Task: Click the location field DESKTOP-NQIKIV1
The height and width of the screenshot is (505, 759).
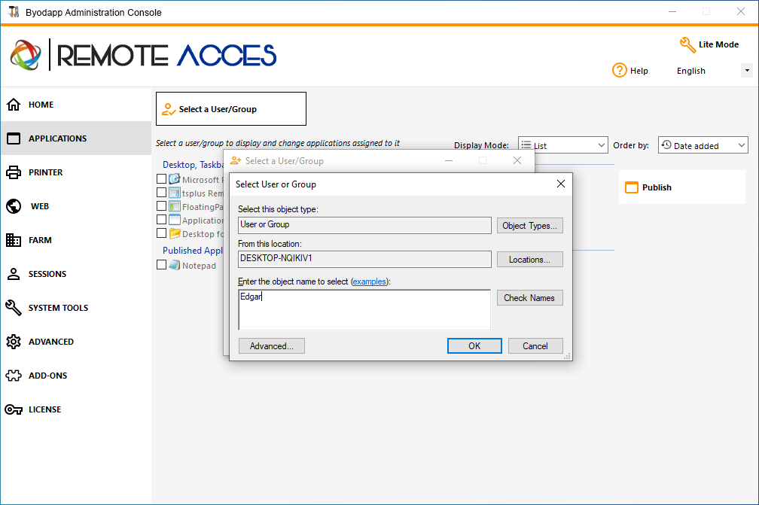Action: (364, 259)
